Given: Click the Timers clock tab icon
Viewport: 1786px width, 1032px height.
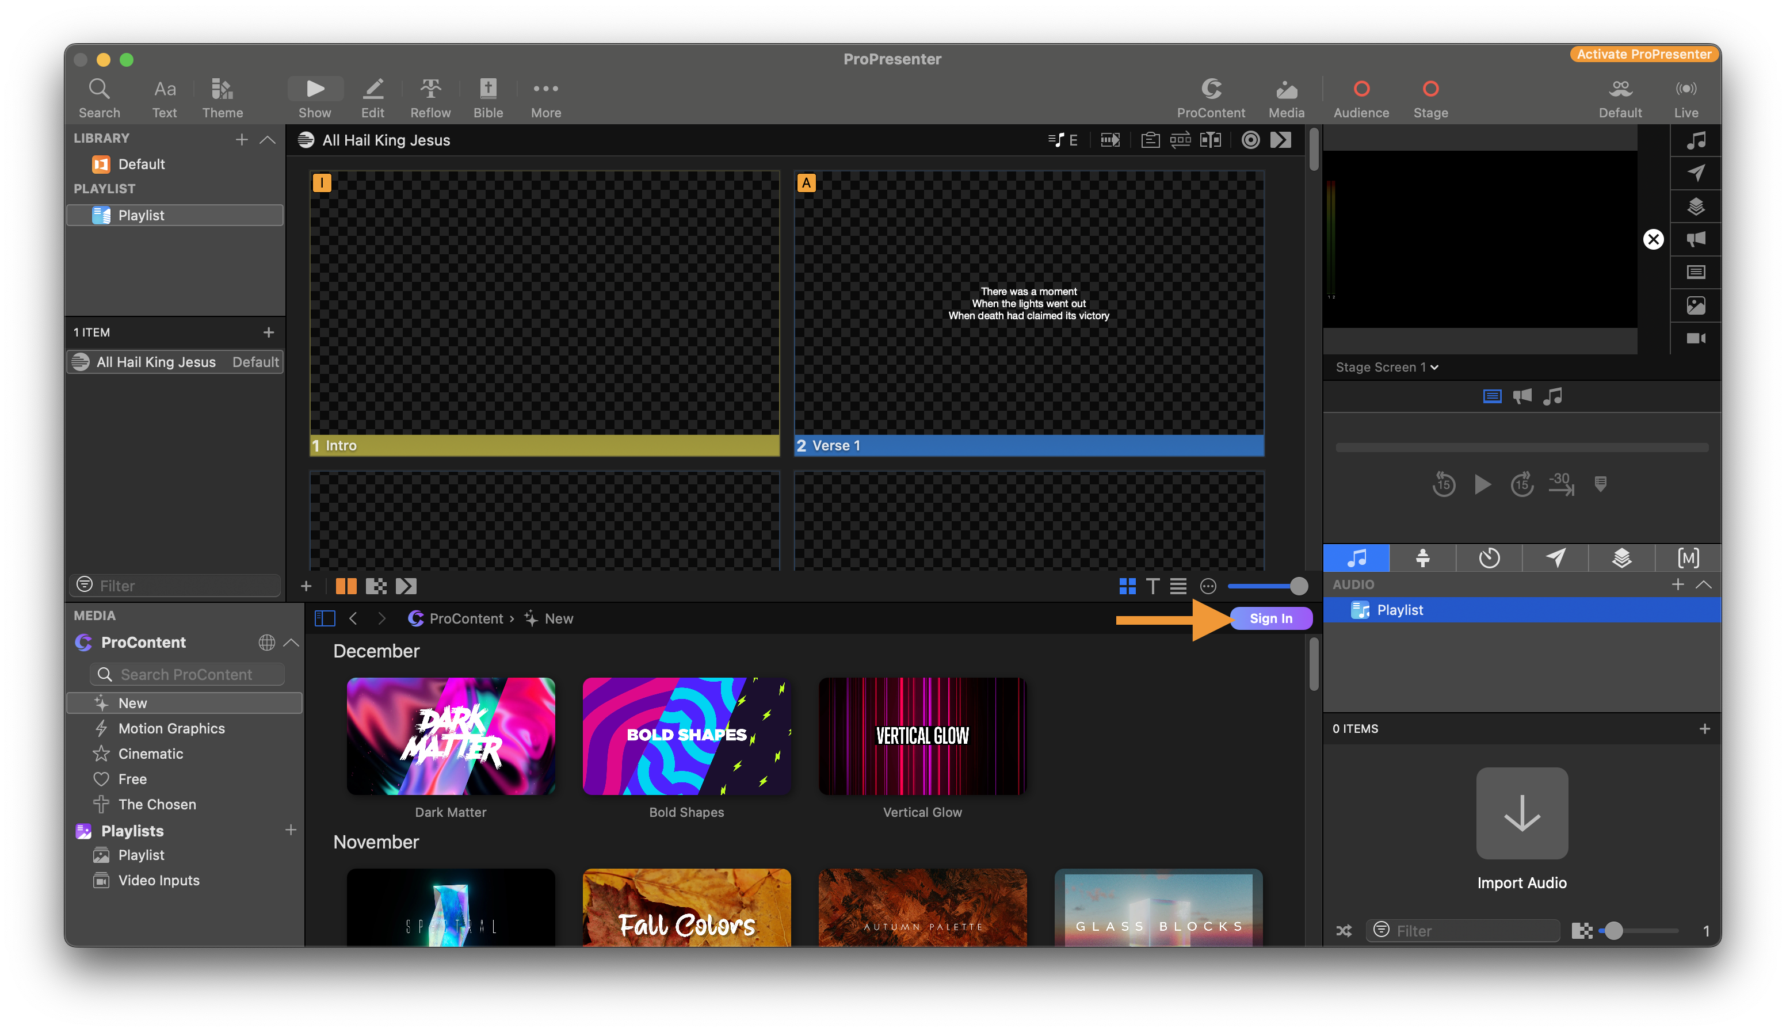Looking at the screenshot, I should (x=1489, y=558).
